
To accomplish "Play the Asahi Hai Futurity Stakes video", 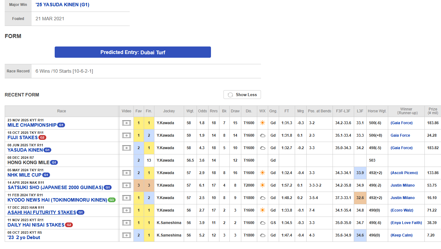I will pos(126,210).
